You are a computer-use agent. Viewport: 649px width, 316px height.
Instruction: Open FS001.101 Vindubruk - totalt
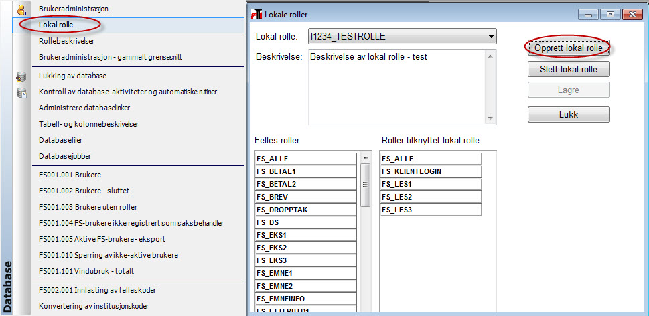(x=86, y=271)
